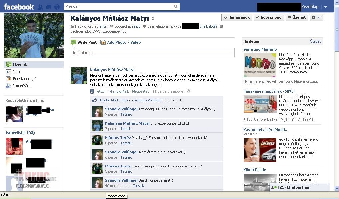Click the page's vertical scrollbar
This screenshot has width=339, height=199.
click(x=336, y=99)
